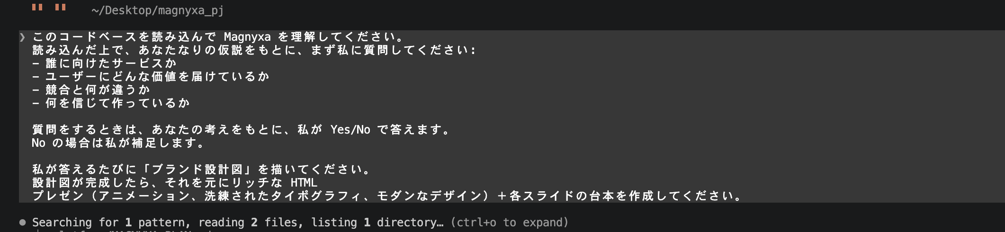Click the orange Claude Code logo icon
The height and width of the screenshot is (232, 1005).
49,8
